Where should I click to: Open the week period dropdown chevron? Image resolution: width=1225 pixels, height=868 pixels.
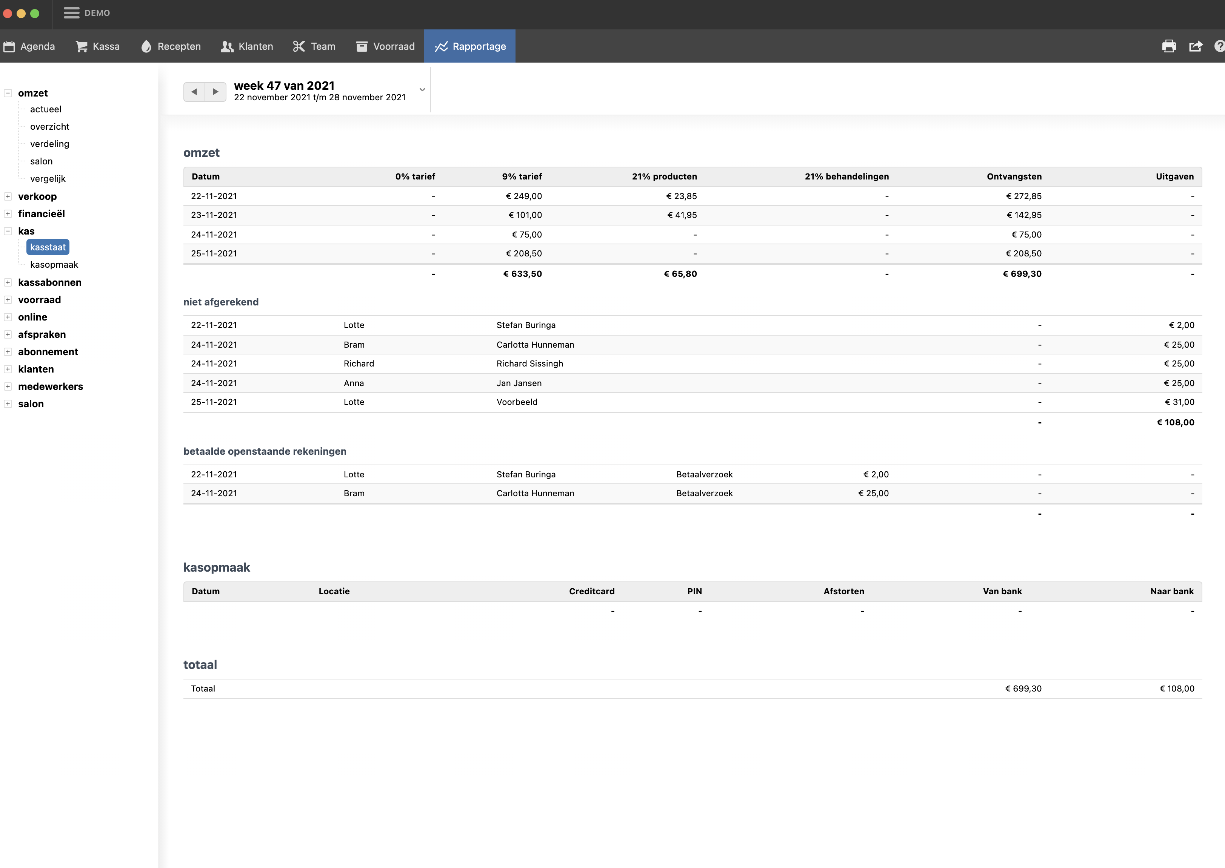click(422, 90)
